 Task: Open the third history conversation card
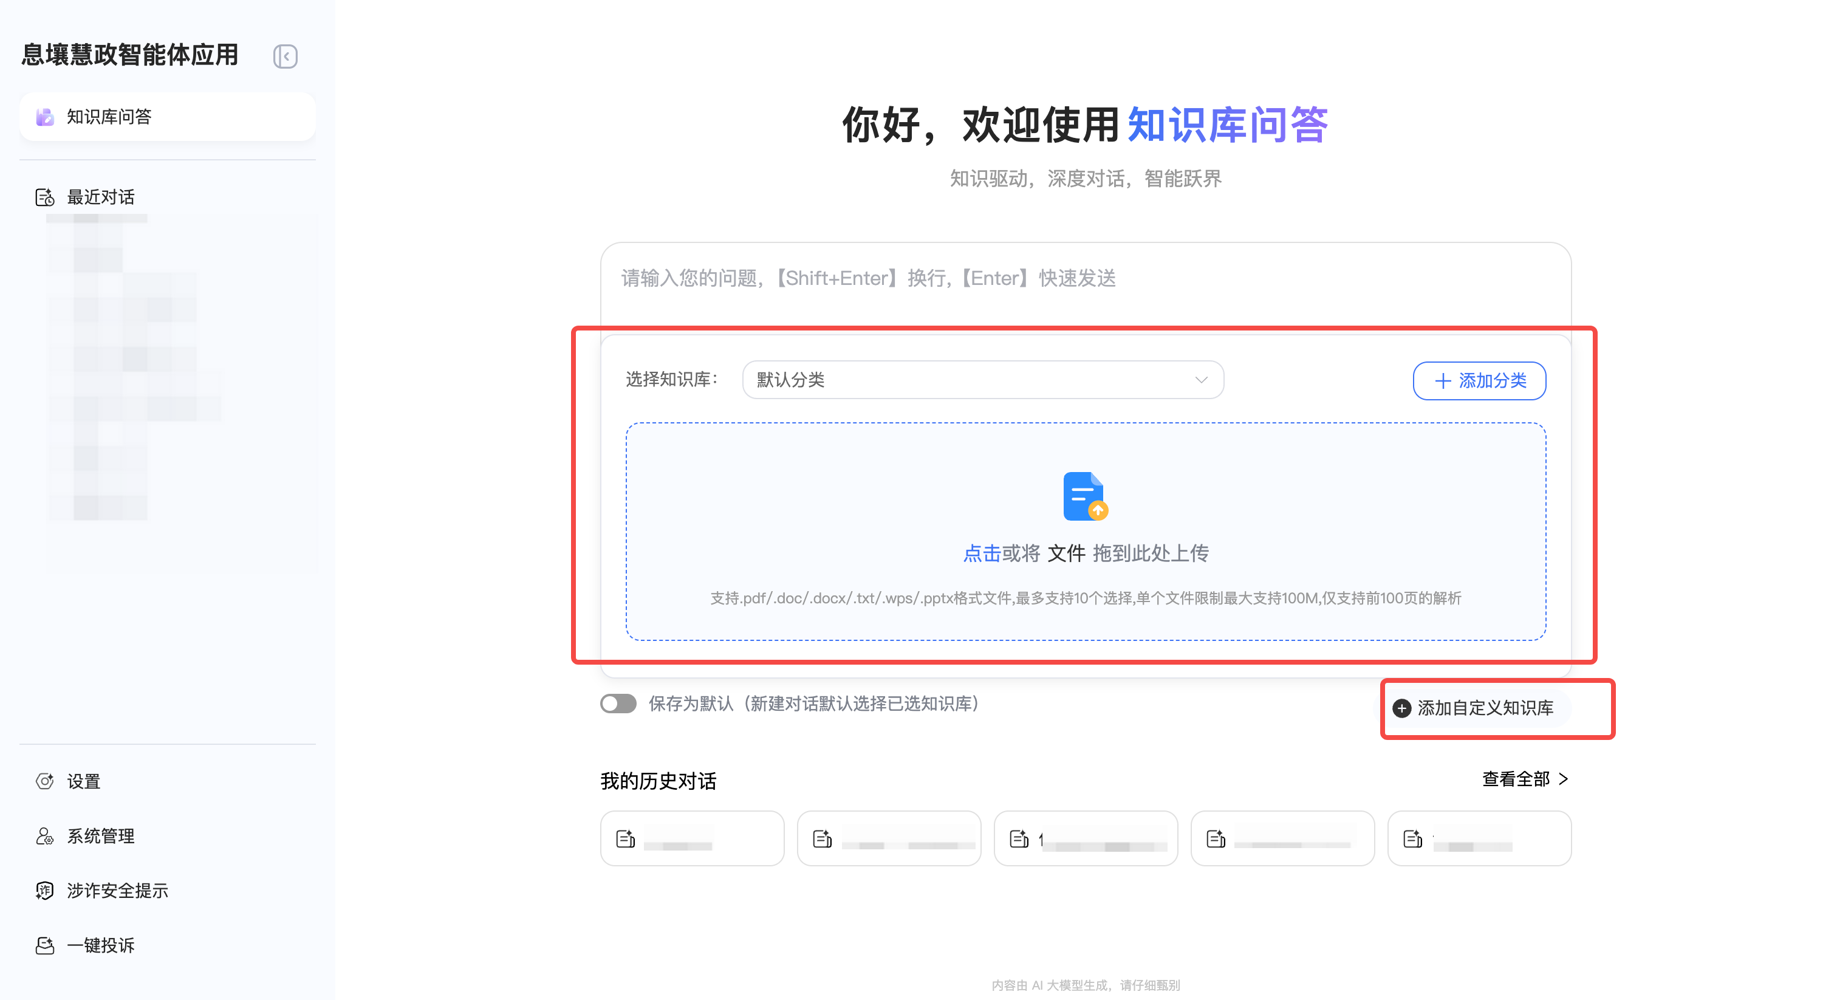[1086, 839]
